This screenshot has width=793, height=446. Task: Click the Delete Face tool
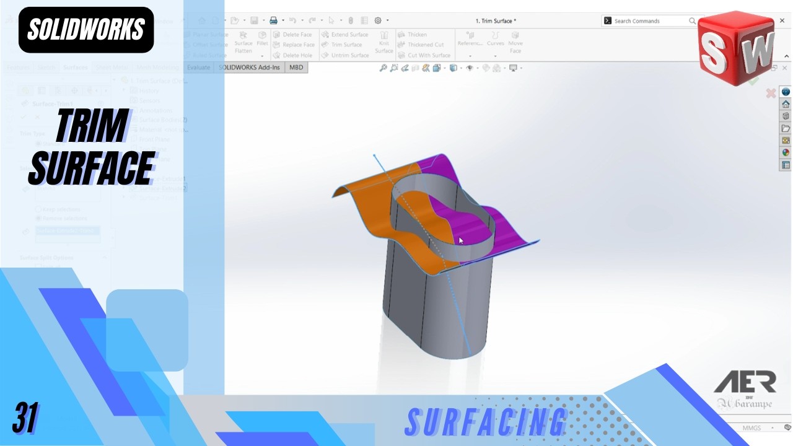292,35
